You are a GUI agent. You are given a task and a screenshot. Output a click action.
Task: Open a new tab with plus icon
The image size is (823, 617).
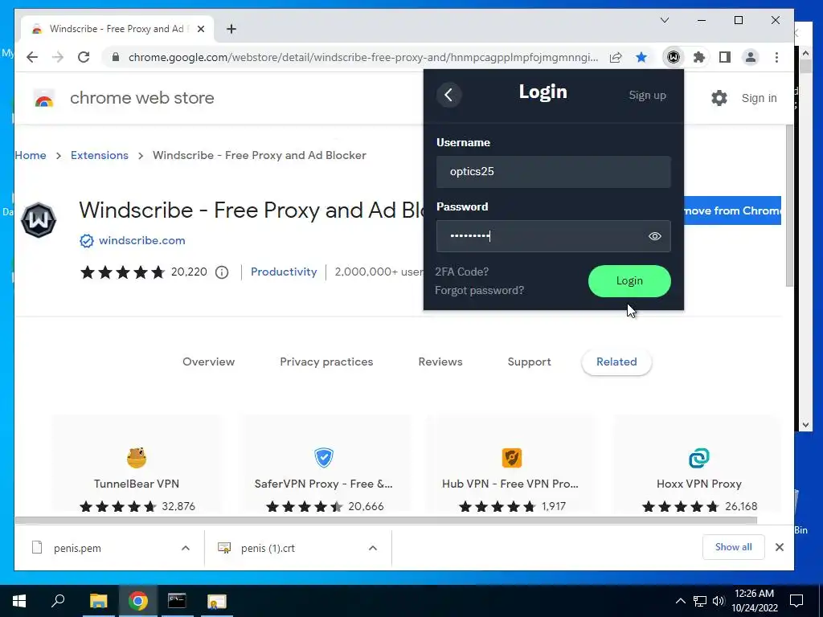(231, 29)
